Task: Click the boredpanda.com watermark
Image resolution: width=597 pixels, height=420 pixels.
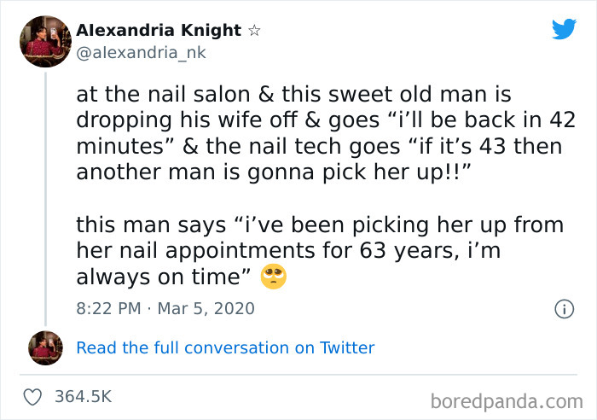Action: (x=506, y=399)
